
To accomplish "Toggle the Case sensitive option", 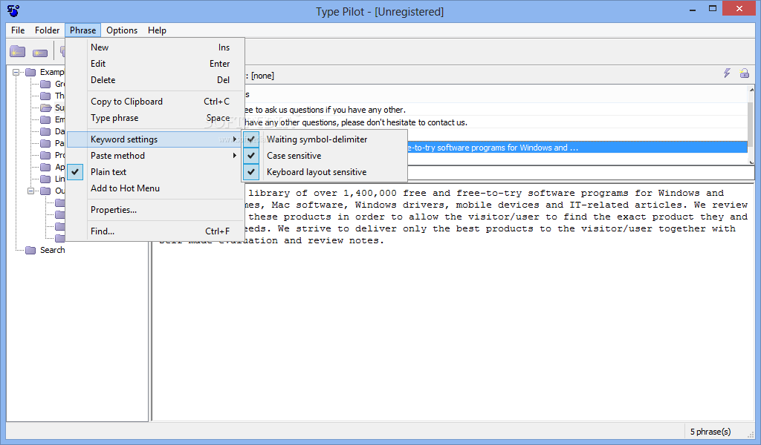I will coord(324,156).
